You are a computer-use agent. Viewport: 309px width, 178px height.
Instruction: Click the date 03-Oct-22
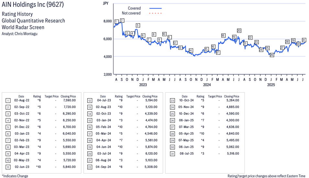[22, 114]
